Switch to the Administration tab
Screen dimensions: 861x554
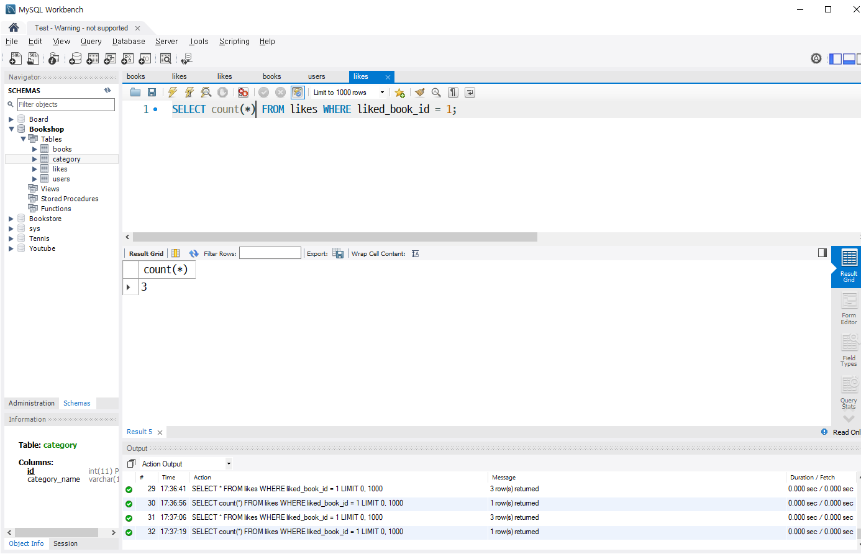pyautogui.click(x=32, y=403)
